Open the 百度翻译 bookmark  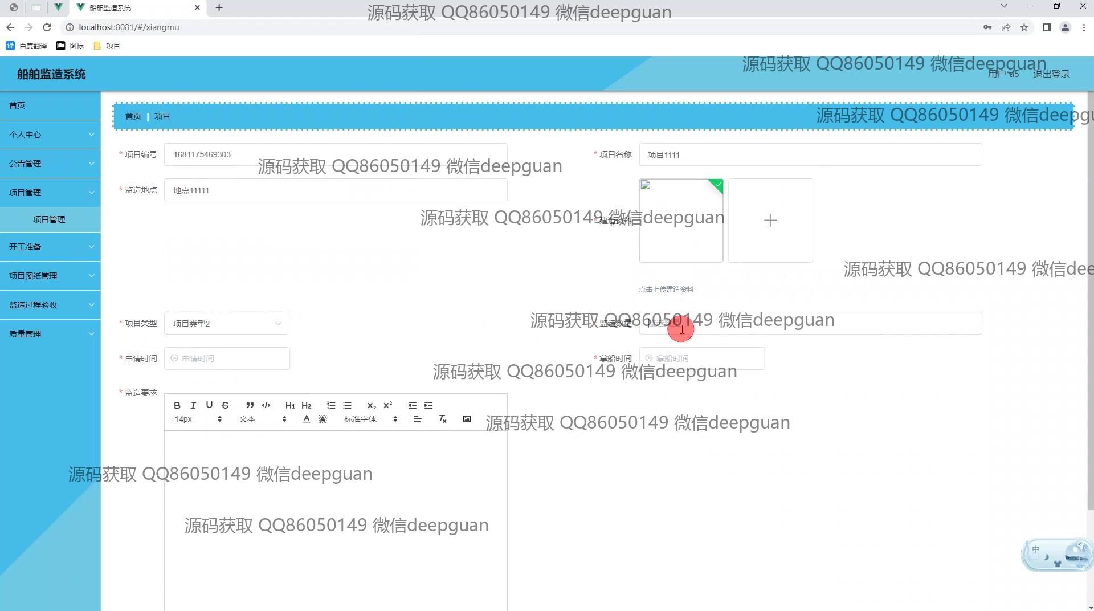pyautogui.click(x=26, y=46)
